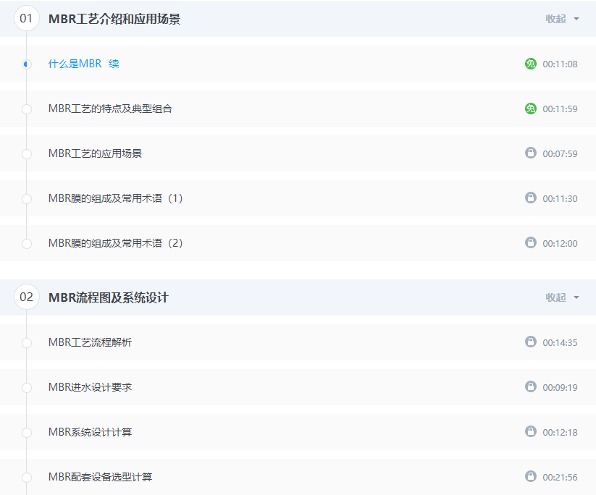Click the lock icon for MBR进水设计要求
Image resolution: width=596 pixels, height=495 pixels.
tap(531, 386)
